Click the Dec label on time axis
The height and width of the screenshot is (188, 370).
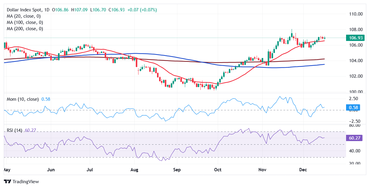click(x=304, y=169)
